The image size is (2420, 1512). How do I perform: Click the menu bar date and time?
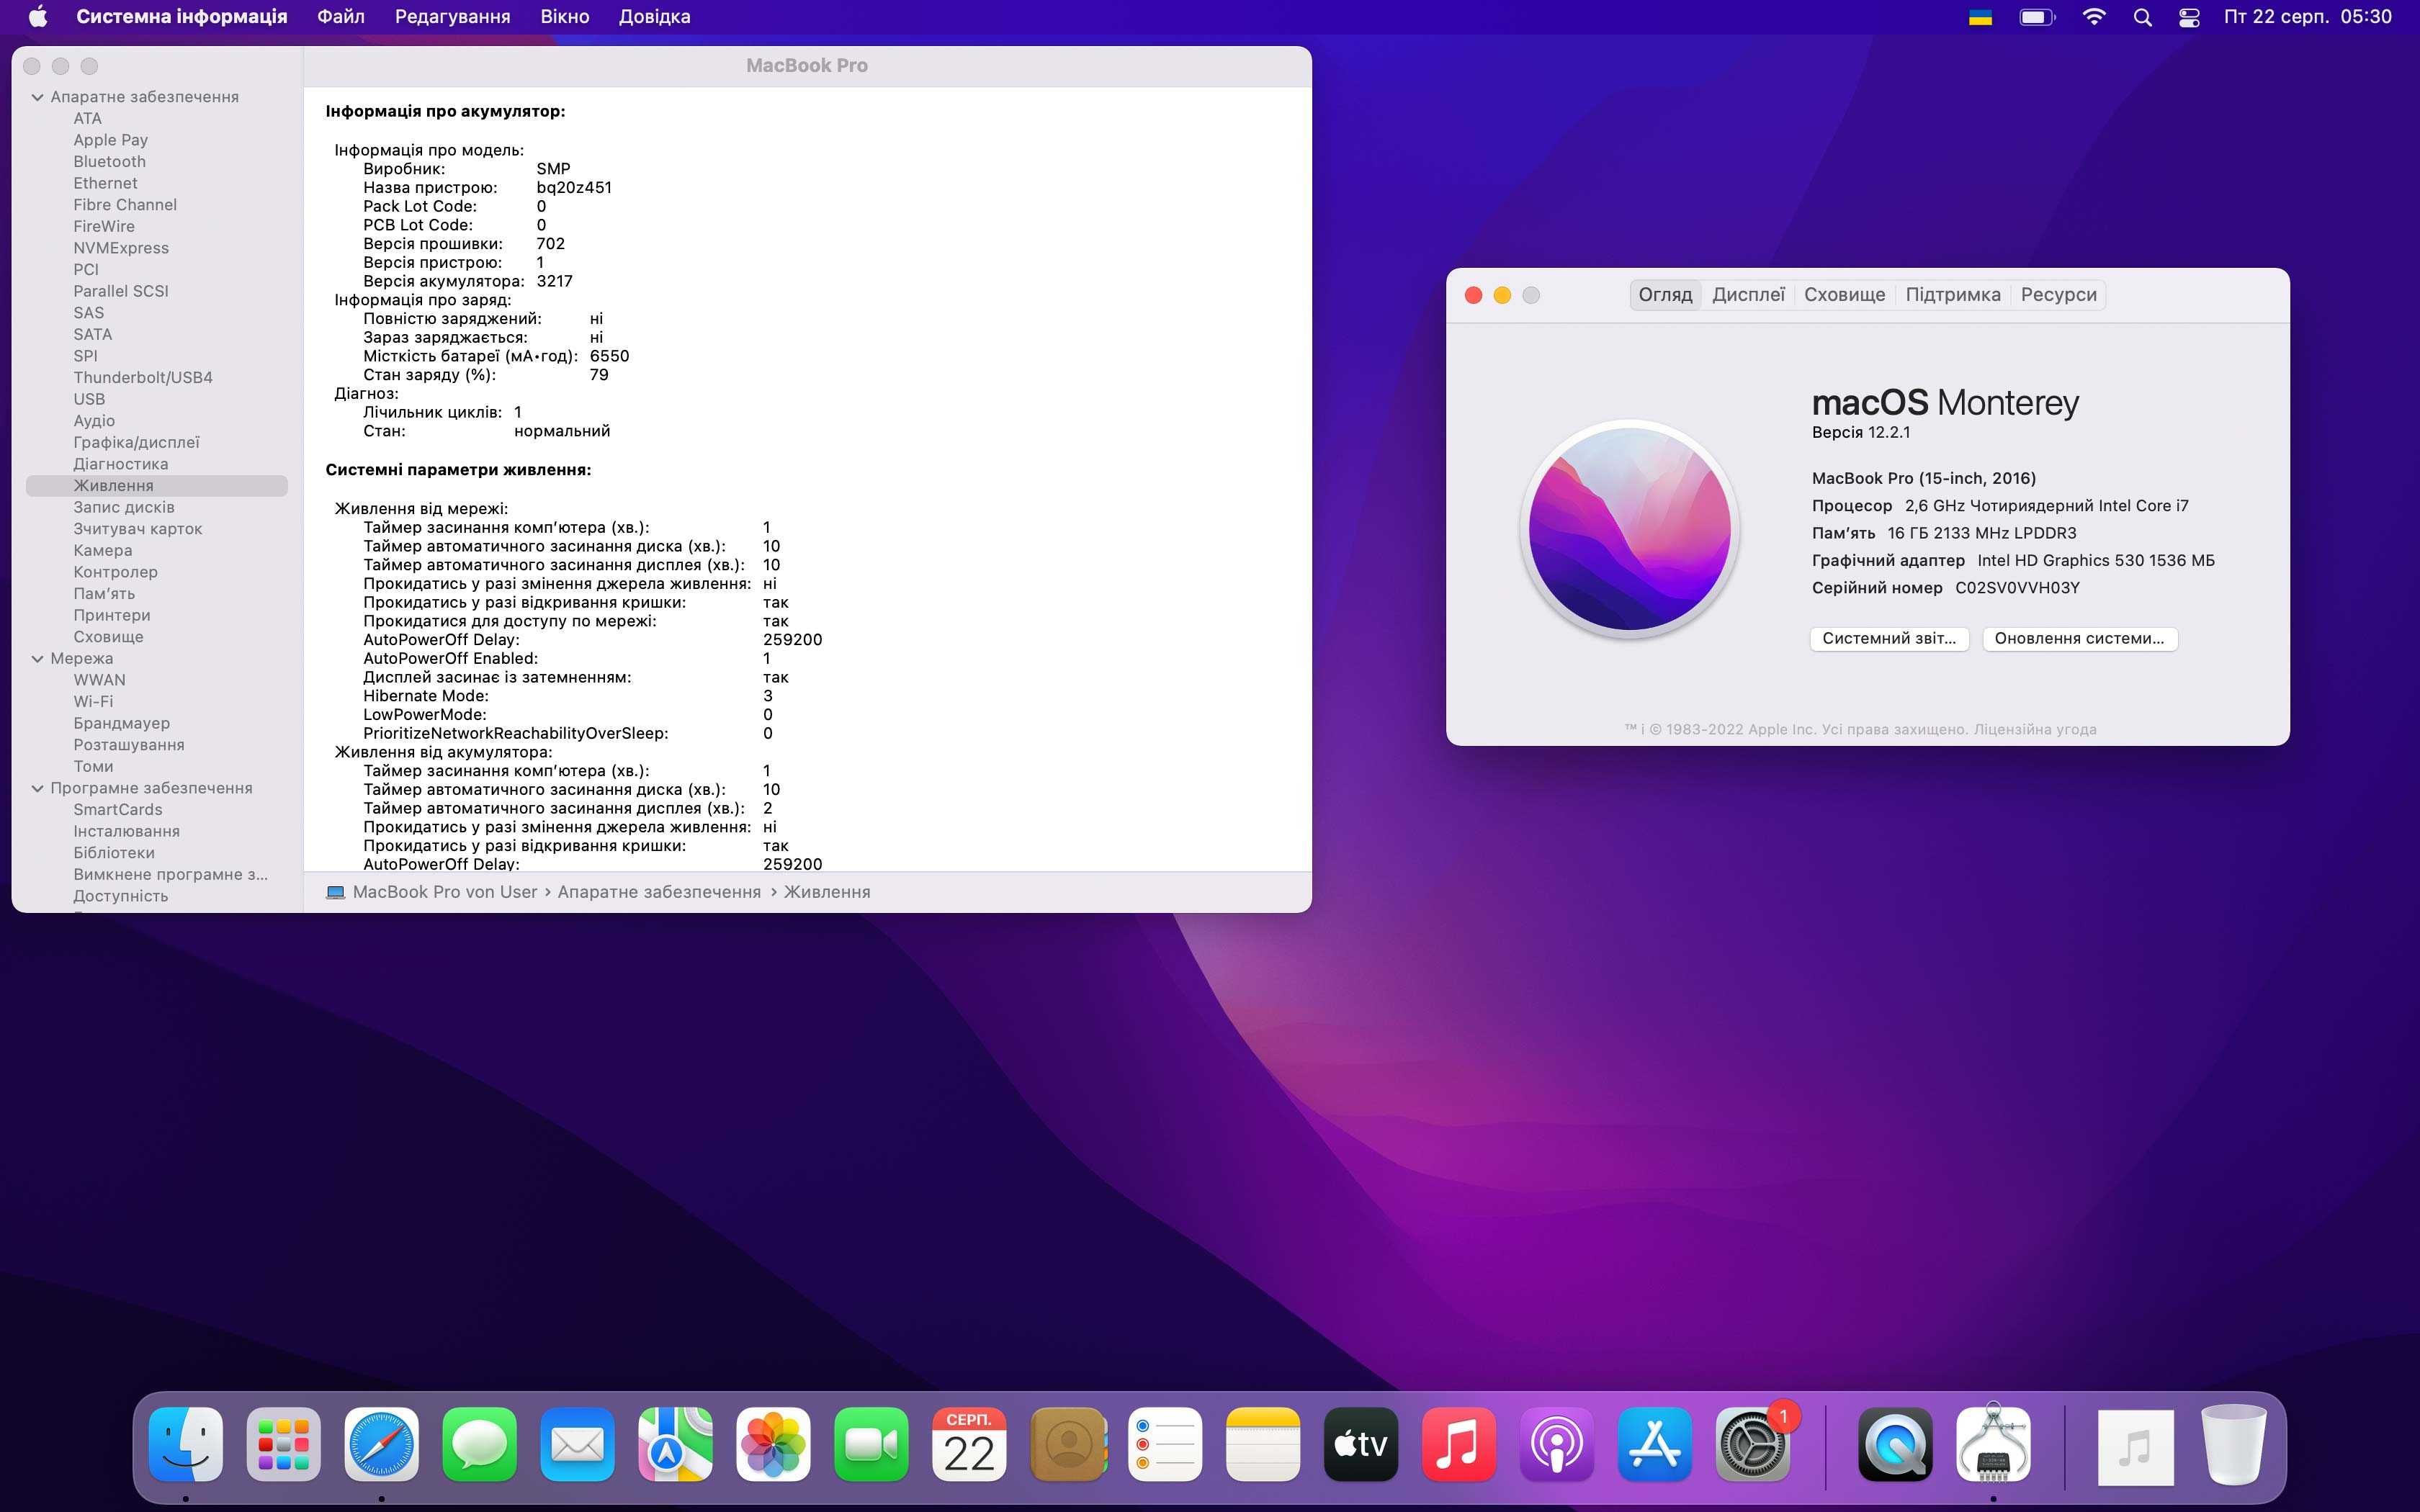pyautogui.click(x=2307, y=16)
